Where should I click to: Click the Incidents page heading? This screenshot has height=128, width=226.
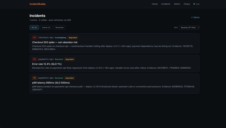coord(37,16)
